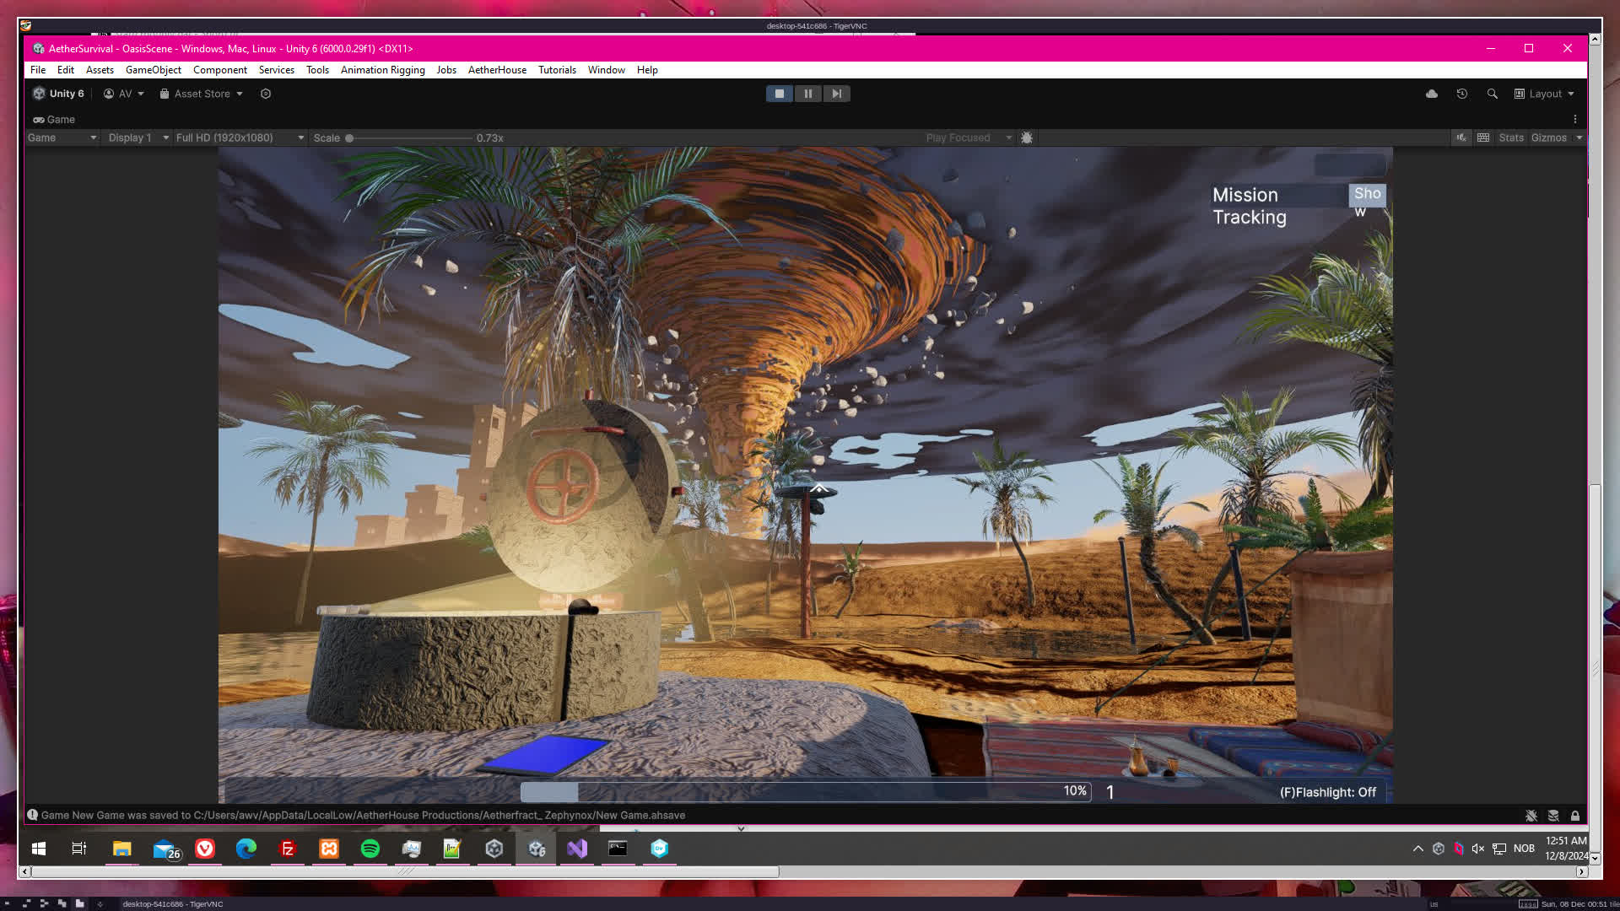Open the Undo History icon
Viewport: 1620px width, 911px height.
[1462, 94]
